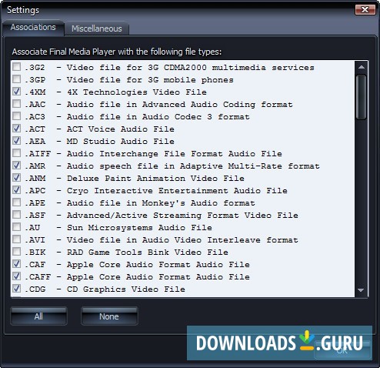
Task: Select 'RAD Game Tools Bink Video File' row
Action: tap(148, 253)
